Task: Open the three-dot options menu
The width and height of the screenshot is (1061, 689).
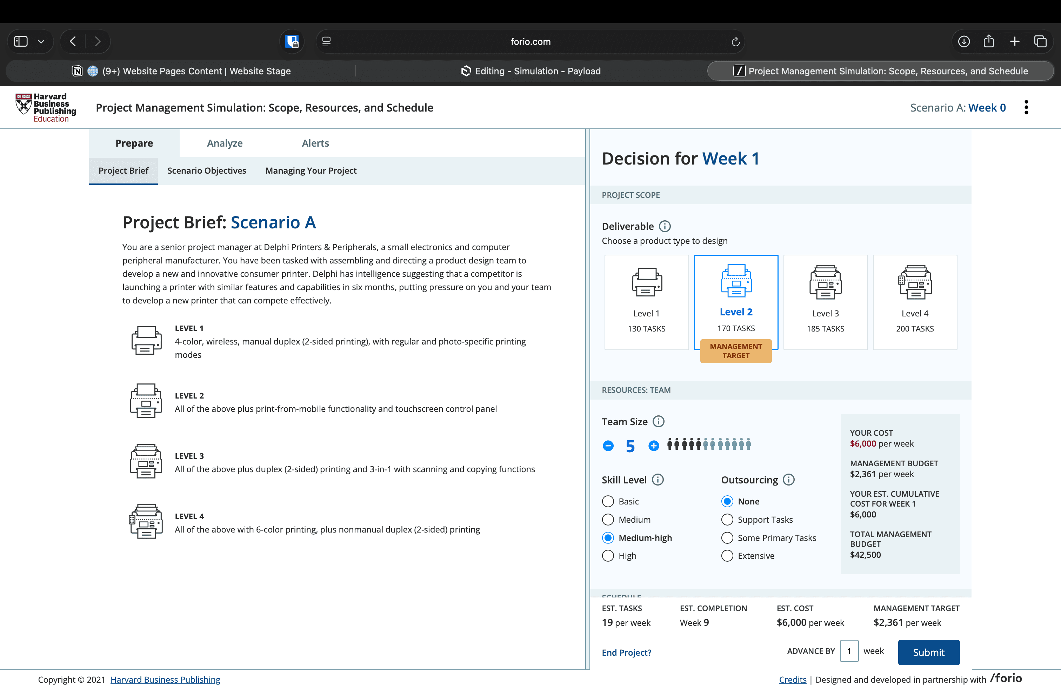Action: (1026, 107)
